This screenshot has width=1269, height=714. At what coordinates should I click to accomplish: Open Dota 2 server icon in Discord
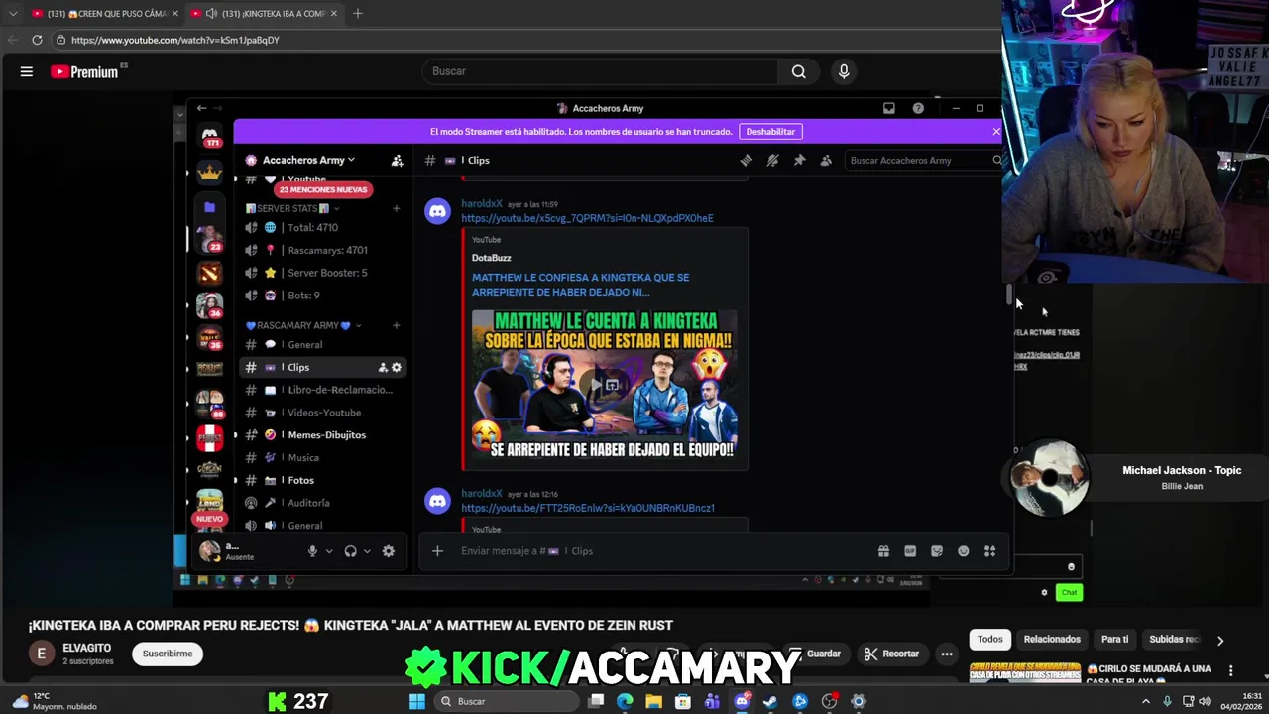[x=209, y=272]
